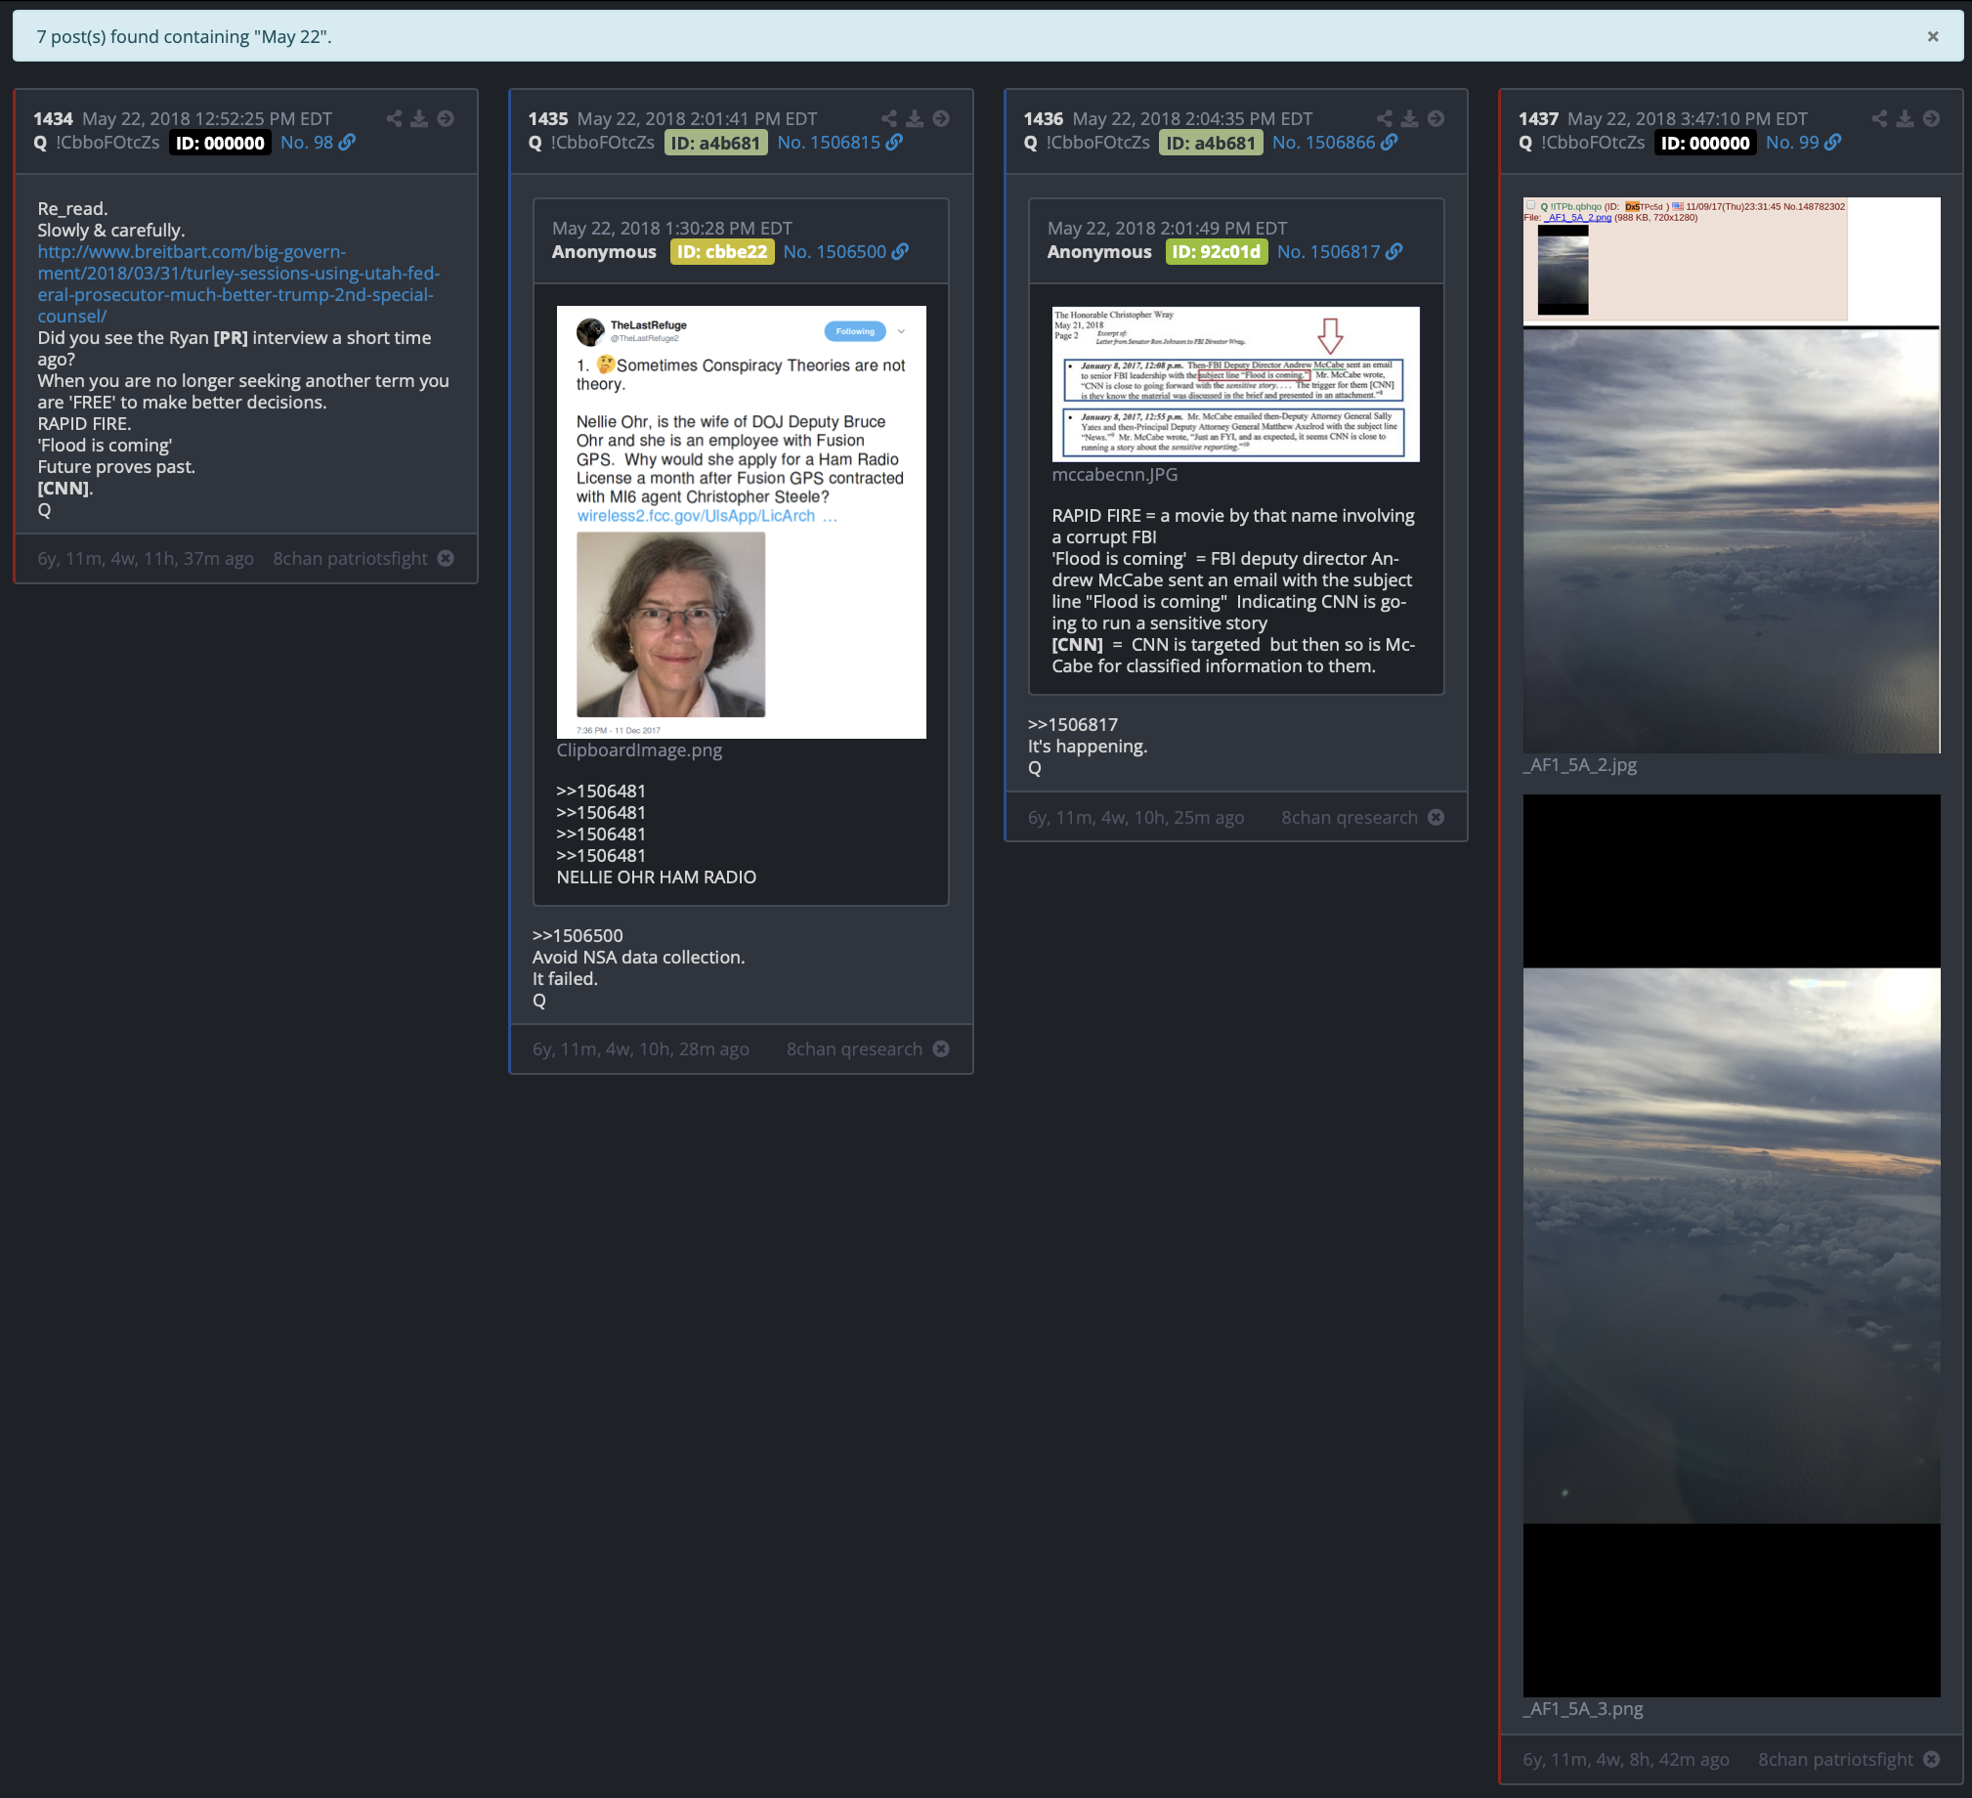Filter by ID: a4b681 badge on post 1436

point(1211,143)
